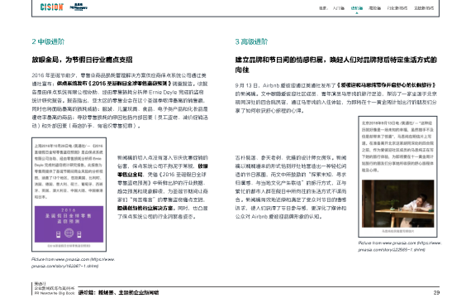
Task: Open the left prnasia.com source link
Action: point(74,262)
